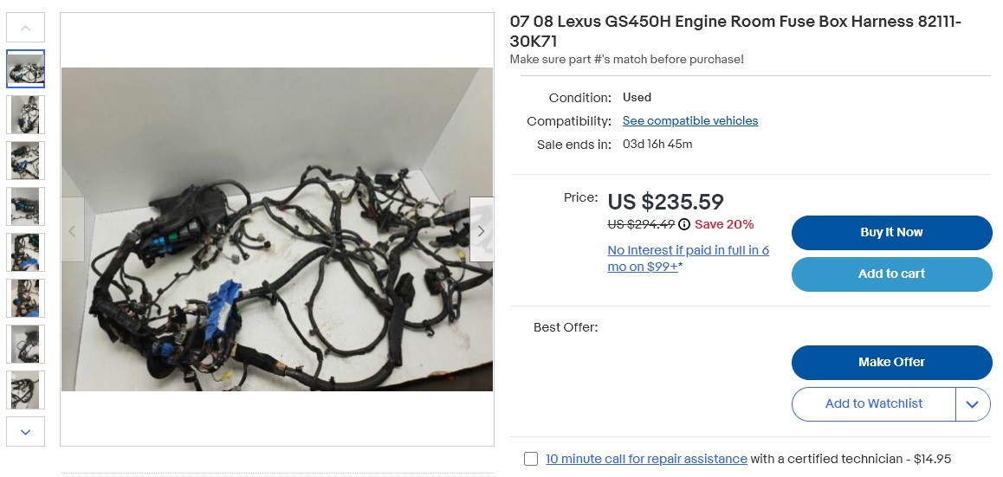
Task: Show previous image with left arrow
Action: pyautogui.click(x=72, y=230)
